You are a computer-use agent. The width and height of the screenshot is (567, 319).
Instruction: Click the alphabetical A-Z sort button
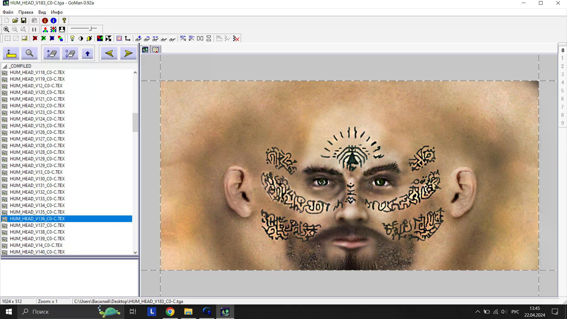pos(52,53)
